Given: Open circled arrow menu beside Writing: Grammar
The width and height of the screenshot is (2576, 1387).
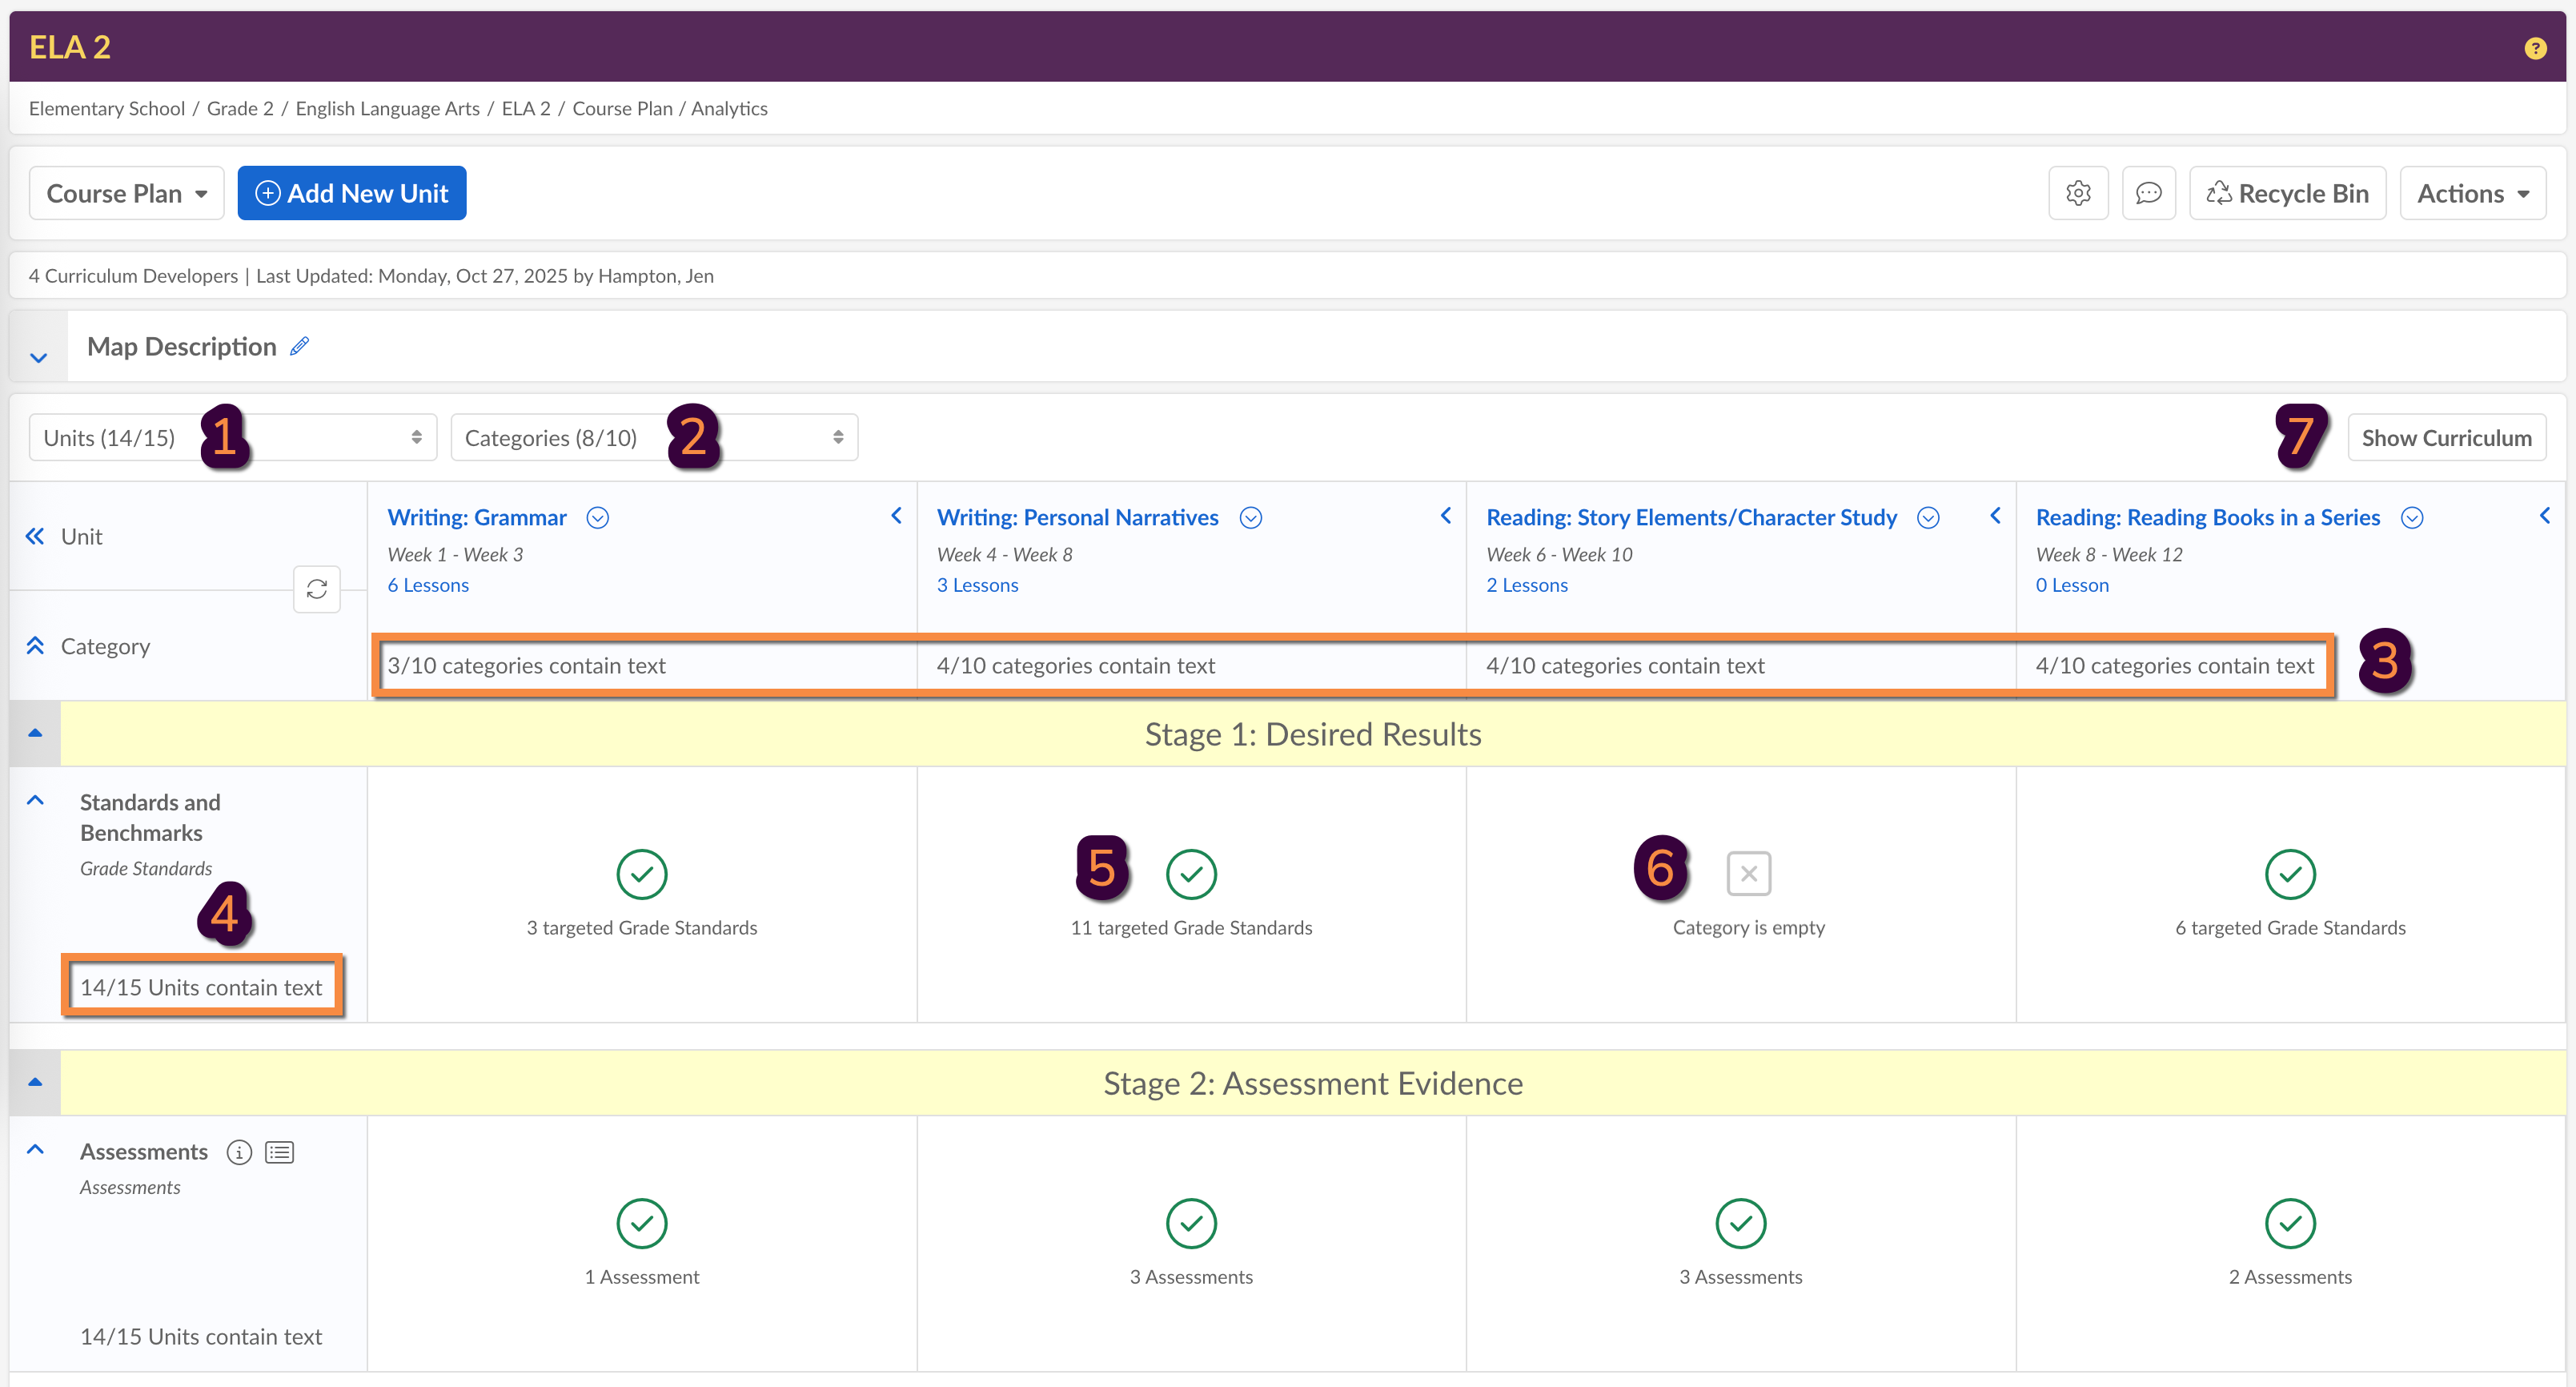Looking at the screenshot, I should 598,517.
